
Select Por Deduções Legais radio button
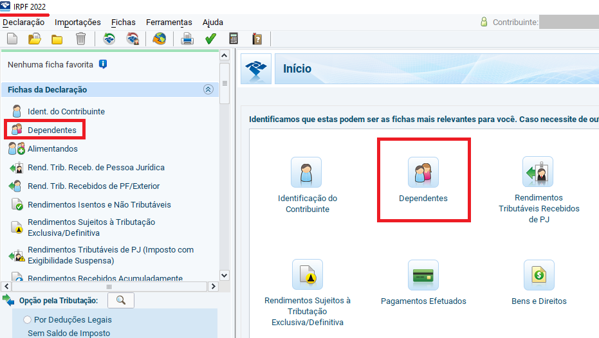click(27, 319)
